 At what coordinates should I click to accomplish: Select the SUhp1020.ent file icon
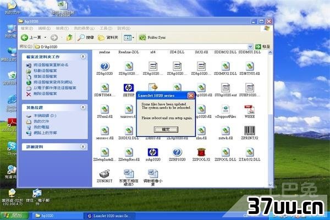226,88
